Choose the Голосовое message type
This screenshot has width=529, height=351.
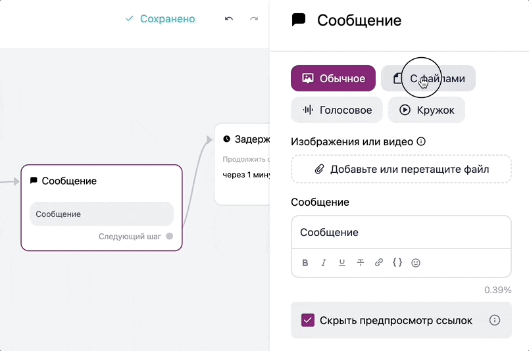[x=337, y=110]
